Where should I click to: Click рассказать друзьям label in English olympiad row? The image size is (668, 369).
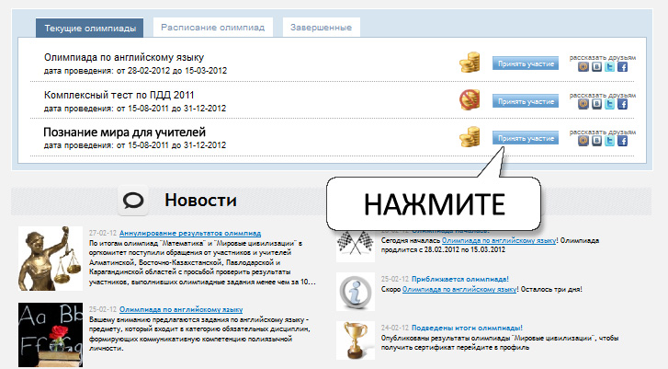(603, 58)
